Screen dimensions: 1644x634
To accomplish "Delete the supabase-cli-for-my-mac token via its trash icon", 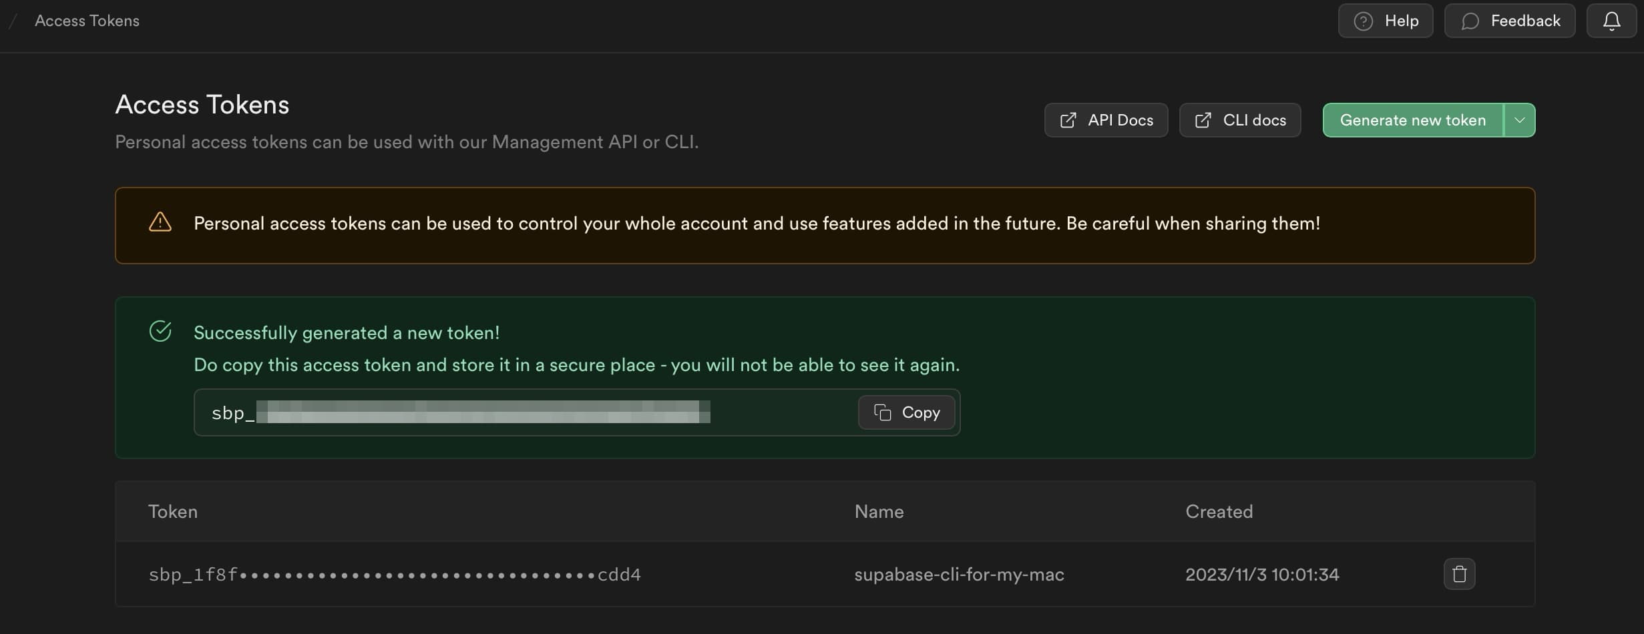I will (1459, 574).
